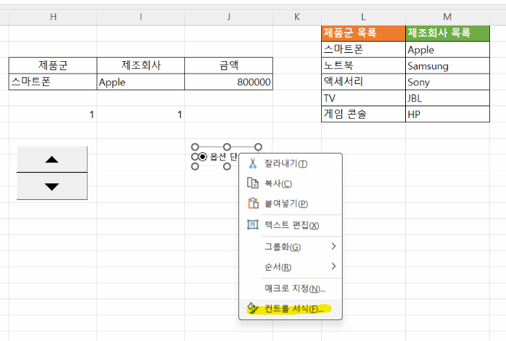The width and height of the screenshot is (506, 341).
Task: Click the green 제조회사 목록 header cell
Action: 448,33
